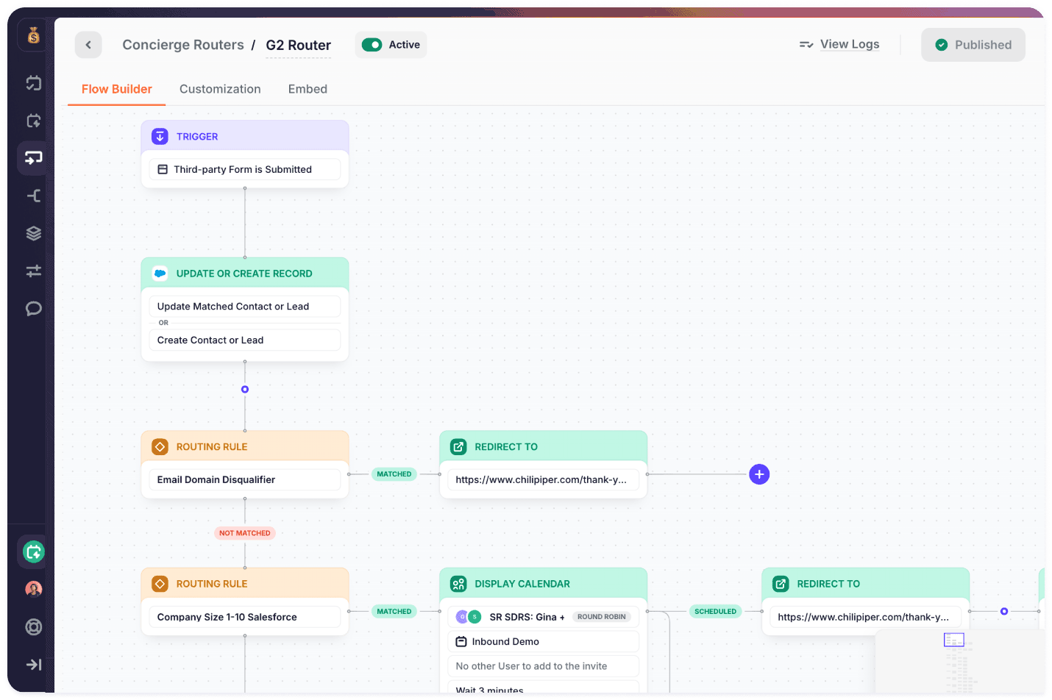The image size is (1052, 700).
Task: Toggle the Active switch off
Action: (372, 45)
